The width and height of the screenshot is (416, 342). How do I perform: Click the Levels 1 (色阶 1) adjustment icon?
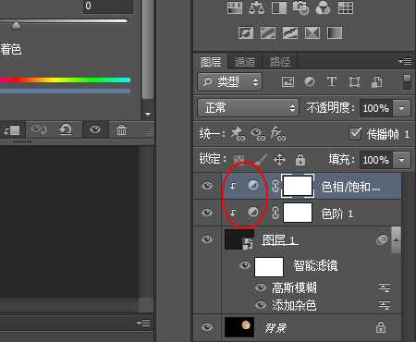click(x=253, y=212)
